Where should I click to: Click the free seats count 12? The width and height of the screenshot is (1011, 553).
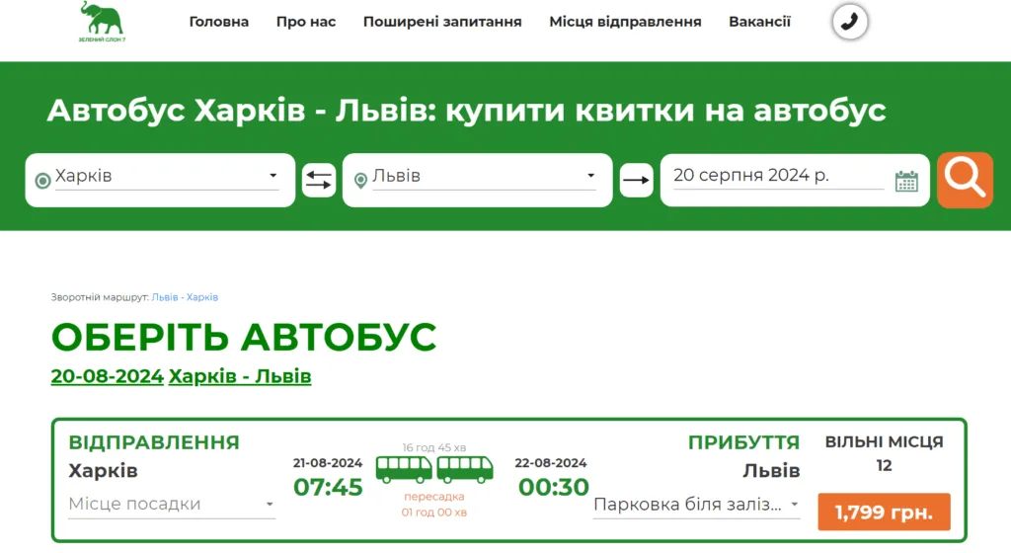click(884, 465)
